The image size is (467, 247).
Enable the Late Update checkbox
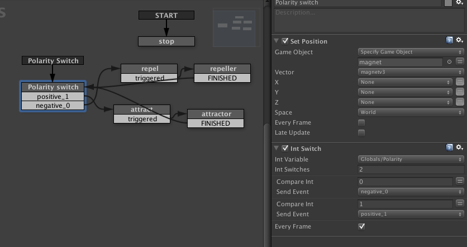361,133
